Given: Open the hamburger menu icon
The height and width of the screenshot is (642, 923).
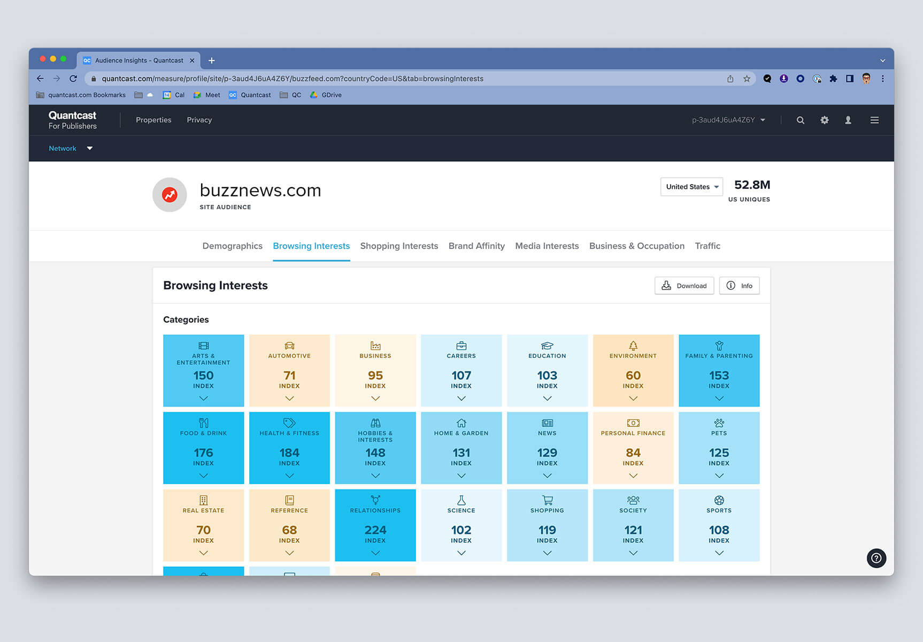Looking at the screenshot, I should tap(874, 120).
